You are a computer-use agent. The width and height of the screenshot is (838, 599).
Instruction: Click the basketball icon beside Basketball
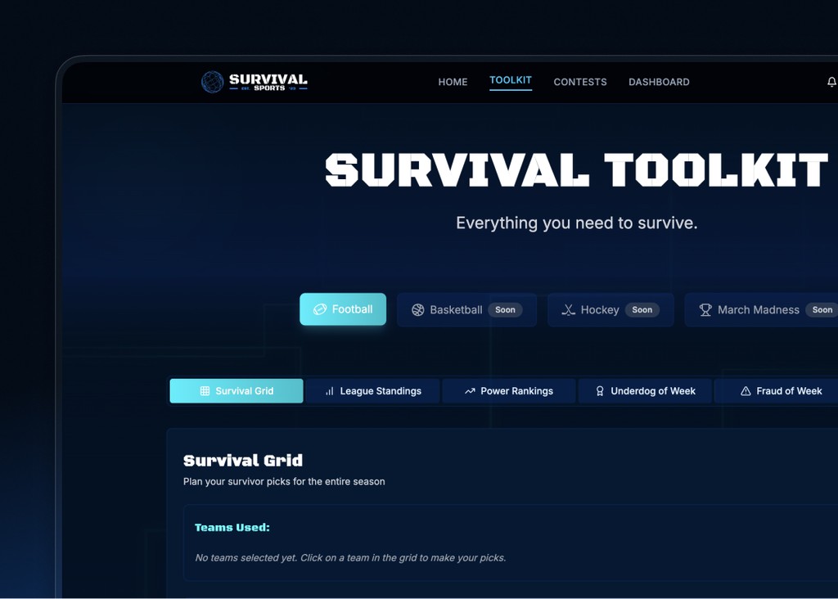(417, 310)
